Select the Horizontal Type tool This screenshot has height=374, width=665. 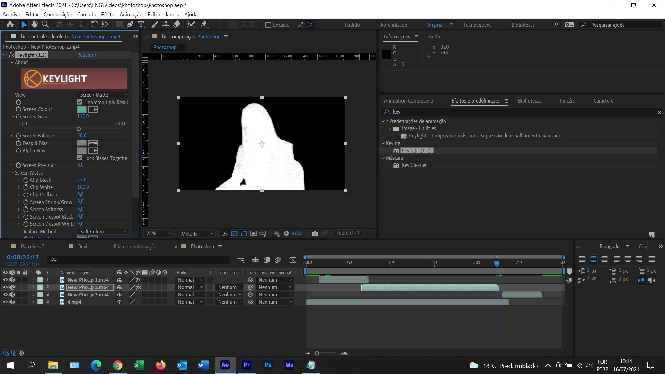[141, 24]
